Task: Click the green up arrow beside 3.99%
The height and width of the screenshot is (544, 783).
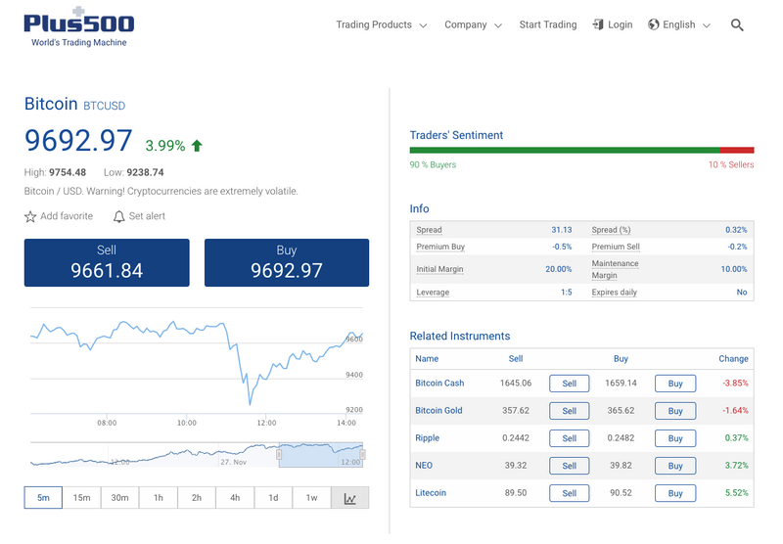Action: pyautogui.click(x=197, y=146)
